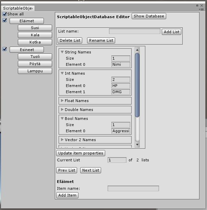This screenshot has height=210, width=207.
Task: Expand the Float Names foldout
Action: (x=62, y=101)
